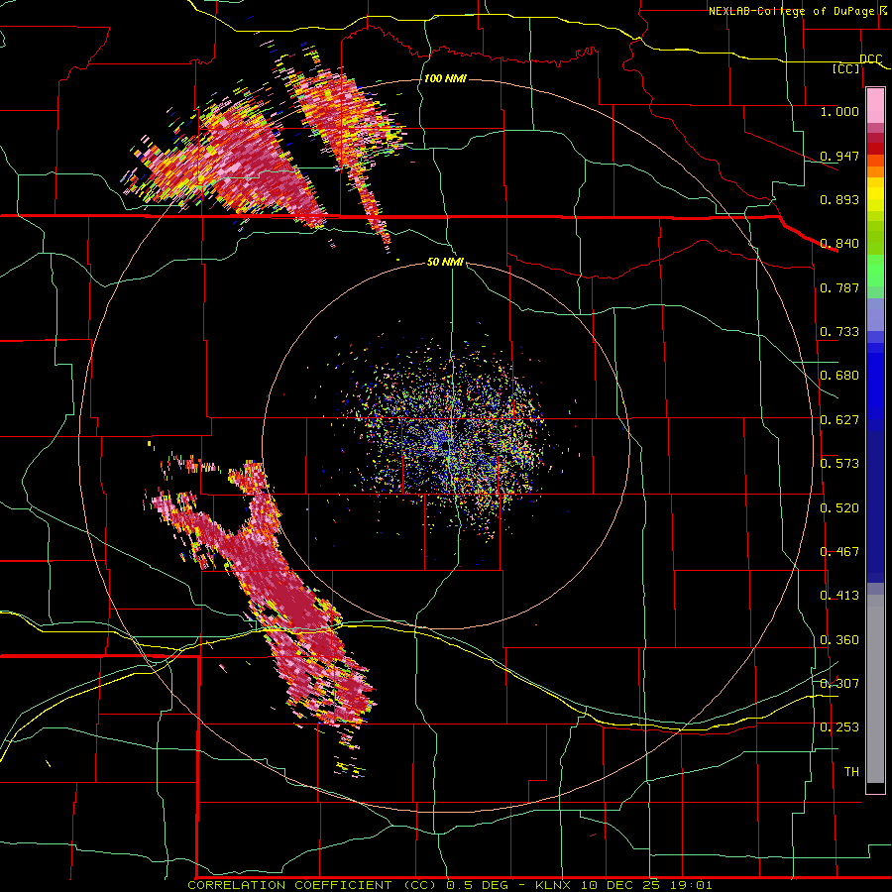The width and height of the screenshot is (892, 892).
Task: Select the 0.573 scale value
Action: pyautogui.click(x=839, y=464)
